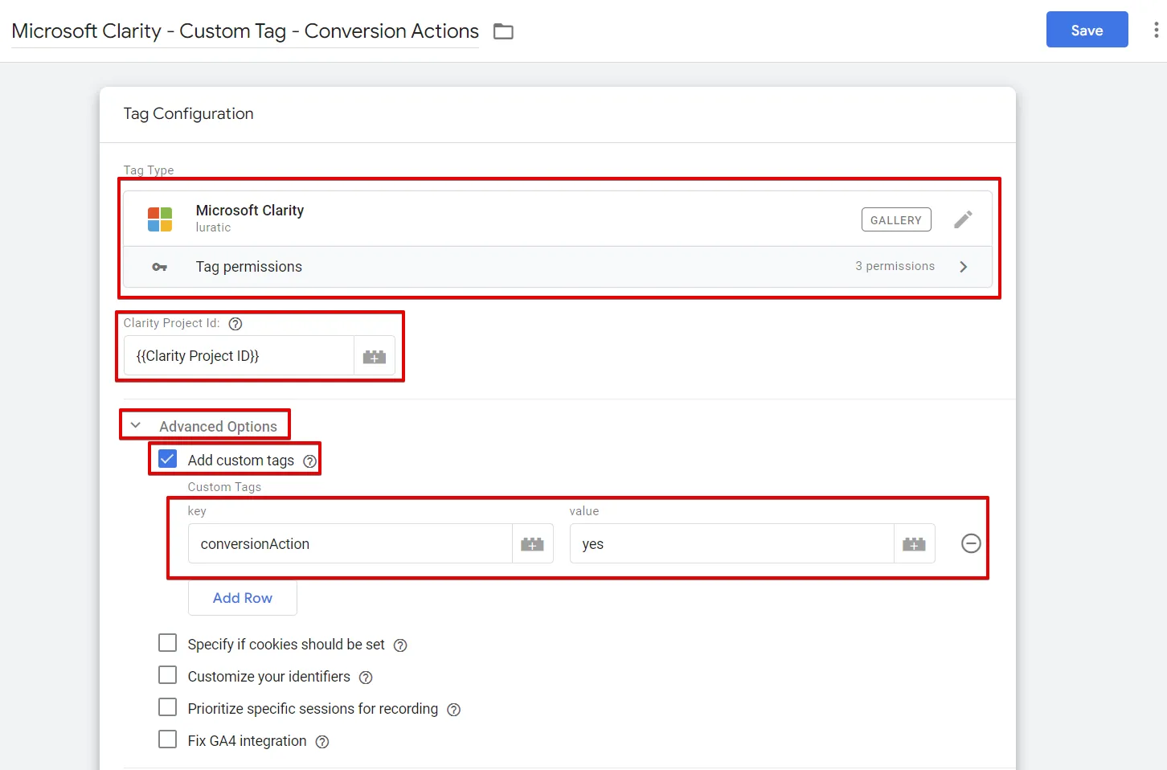This screenshot has height=770, width=1167.
Task: Show help for Clarity Project Id
Action: [235, 324]
